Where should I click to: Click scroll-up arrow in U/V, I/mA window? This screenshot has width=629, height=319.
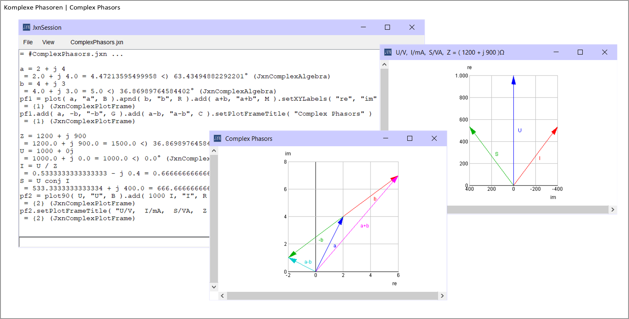click(x=385, y=64)
